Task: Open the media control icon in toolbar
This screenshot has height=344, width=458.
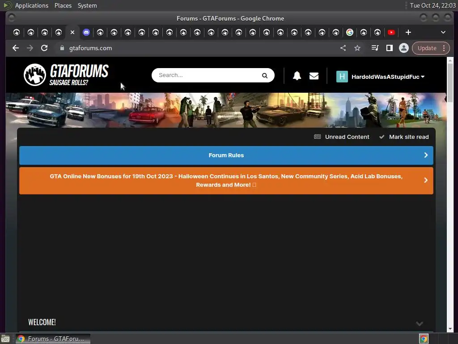Action: (375, 48)
